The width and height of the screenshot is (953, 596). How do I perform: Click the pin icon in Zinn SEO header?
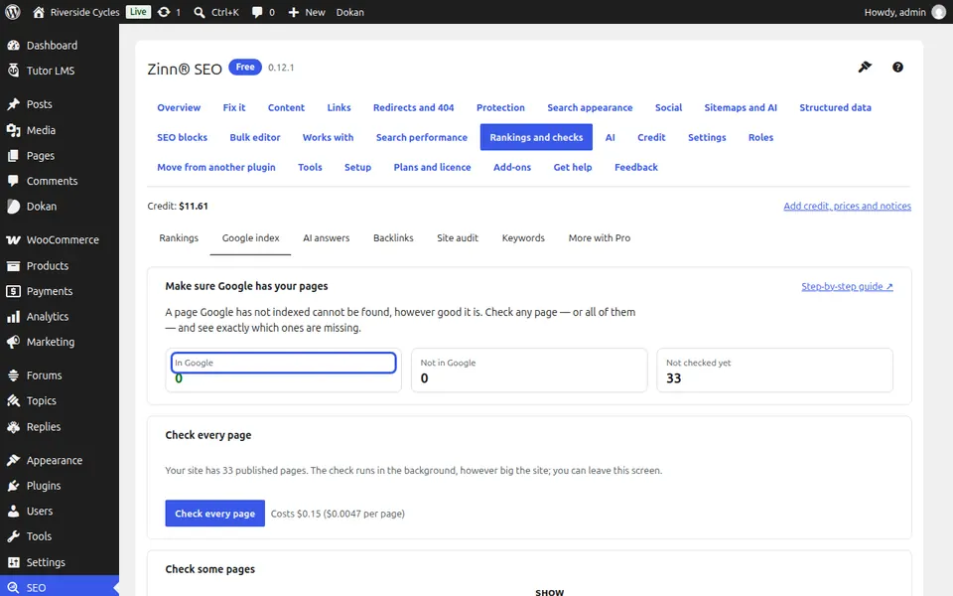(865, 67)
